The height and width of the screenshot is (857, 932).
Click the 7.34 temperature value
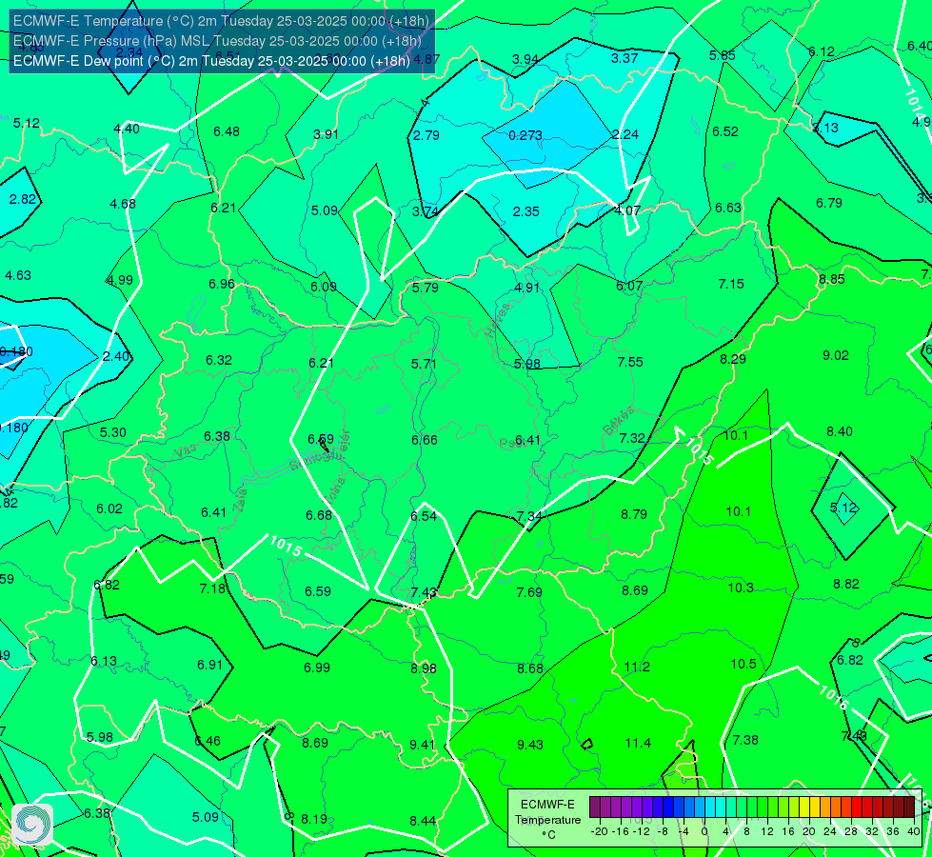(x=529, y=517)
